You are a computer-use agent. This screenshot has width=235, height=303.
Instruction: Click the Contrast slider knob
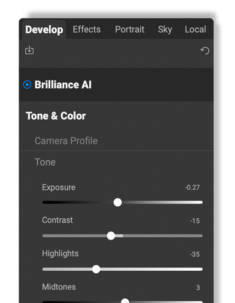pyautogui.click(x=111, y=236)
